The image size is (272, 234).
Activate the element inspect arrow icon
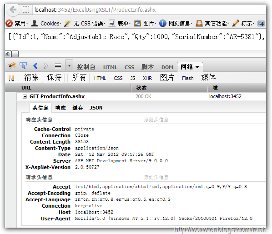click(x=23, y=66)
